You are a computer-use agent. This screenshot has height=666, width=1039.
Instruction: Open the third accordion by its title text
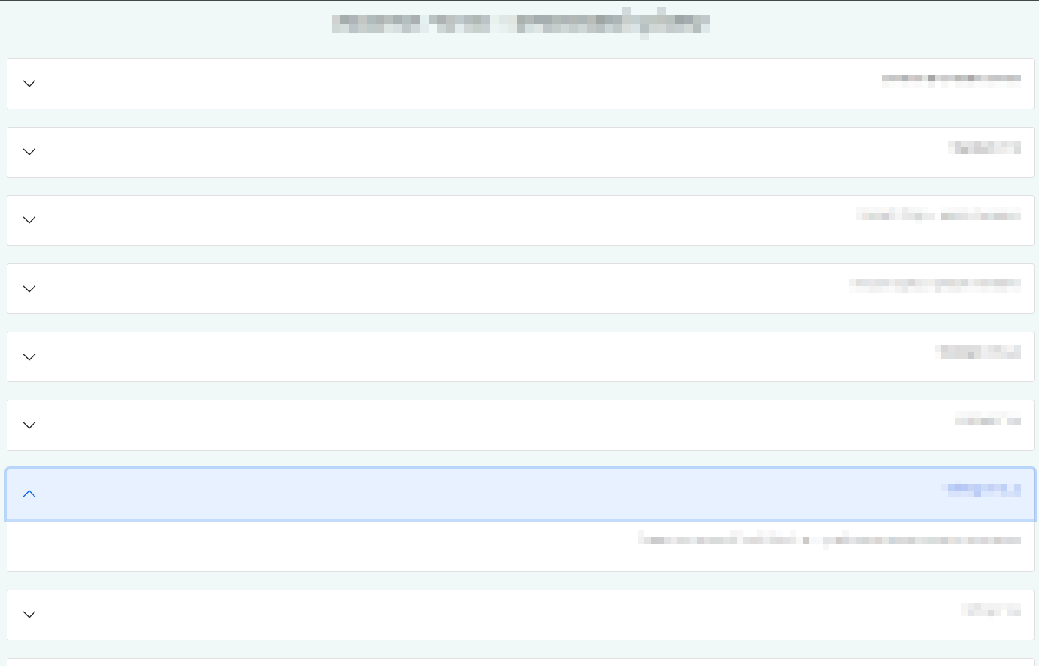point(938,216)
